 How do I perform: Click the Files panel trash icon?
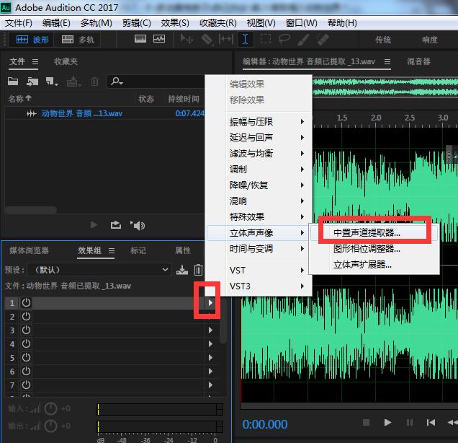click(94, 82)
